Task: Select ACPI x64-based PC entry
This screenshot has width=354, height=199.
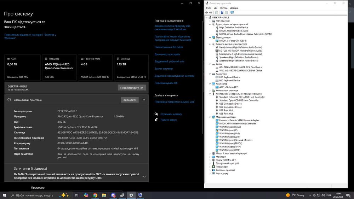Action: [x=228, y=87]
